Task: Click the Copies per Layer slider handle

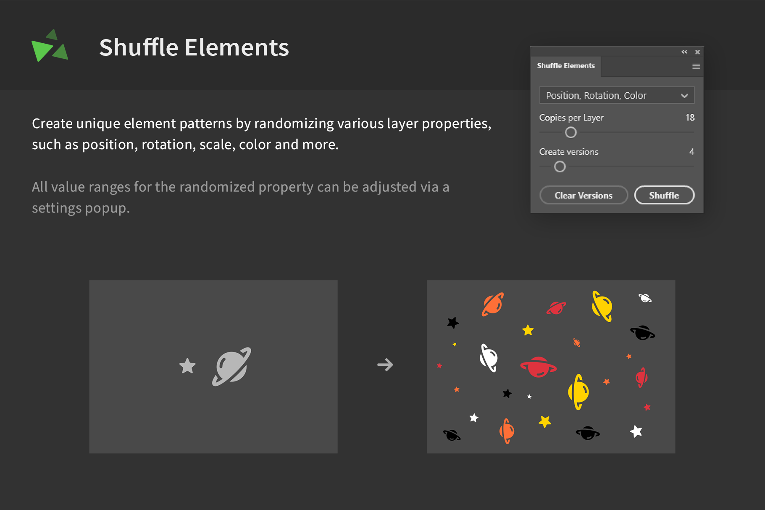Action: pos(570,133)
